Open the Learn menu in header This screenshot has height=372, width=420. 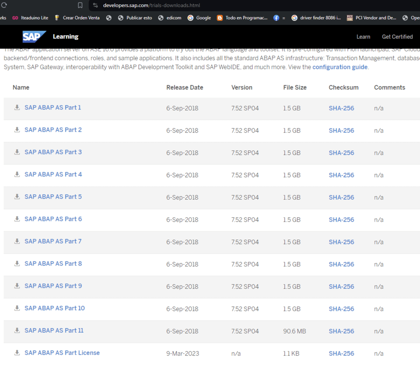click(363, 37)
